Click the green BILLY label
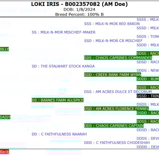Screen dimensions: 159x155 (x=4, y=49)
